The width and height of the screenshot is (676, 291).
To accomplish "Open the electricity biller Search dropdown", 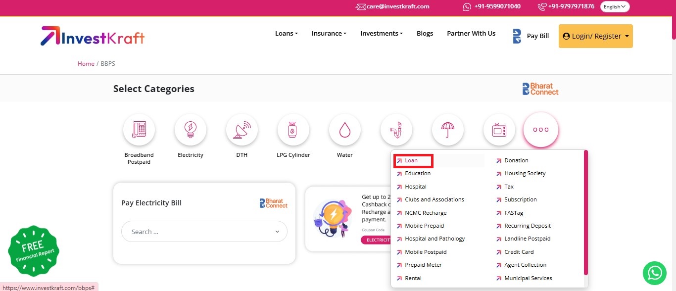I will pos(204,232).
